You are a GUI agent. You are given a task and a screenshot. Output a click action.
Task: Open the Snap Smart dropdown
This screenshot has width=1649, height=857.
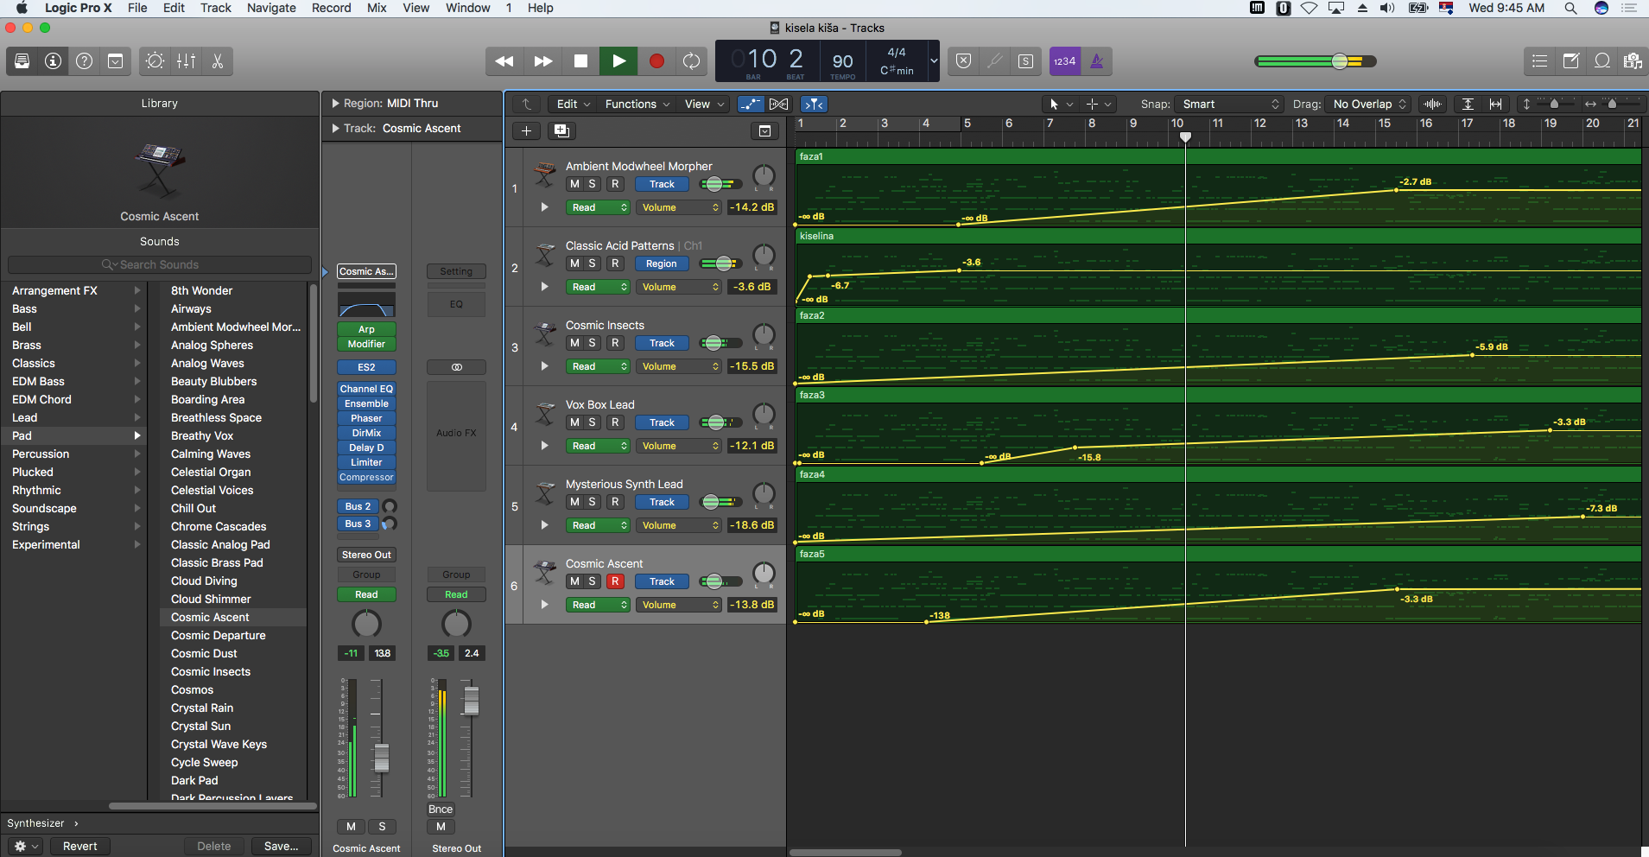[x=1230, y=104]
